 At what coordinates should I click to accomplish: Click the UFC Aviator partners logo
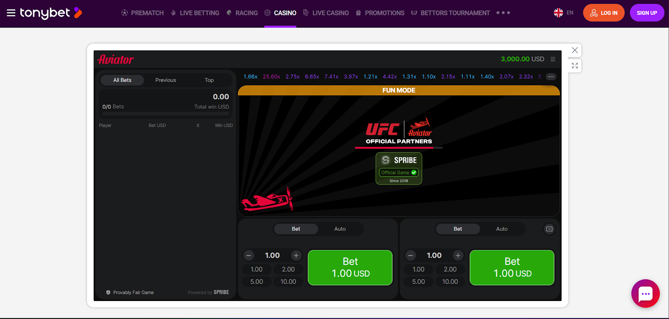coord(399,131)
